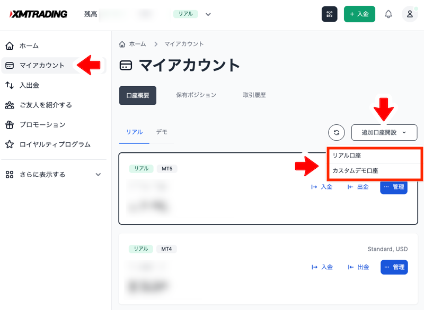The width and height of the screenshot is (424, 310).
Task: Choose カスタムデモ口座 from dropdown menu
Action: (x=375, y=171)
